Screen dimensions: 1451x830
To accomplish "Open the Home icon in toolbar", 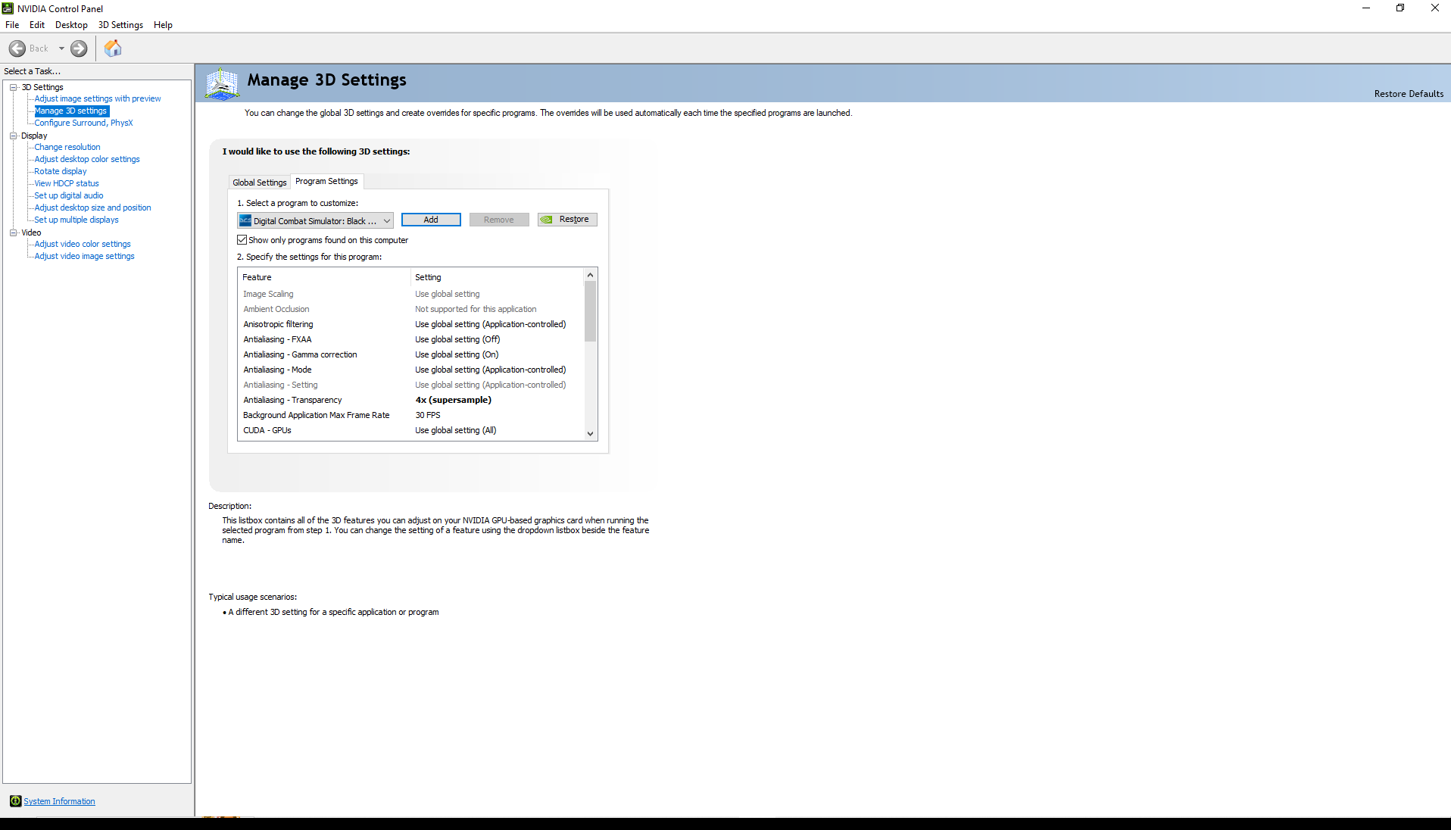I will (x=113, y=48).
